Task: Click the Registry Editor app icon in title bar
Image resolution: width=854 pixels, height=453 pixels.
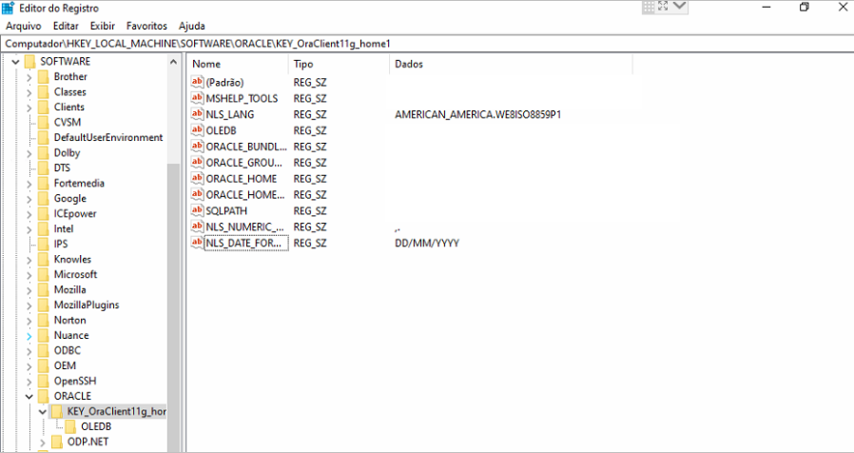Action: pyautogui.click(x=9, y=8)
